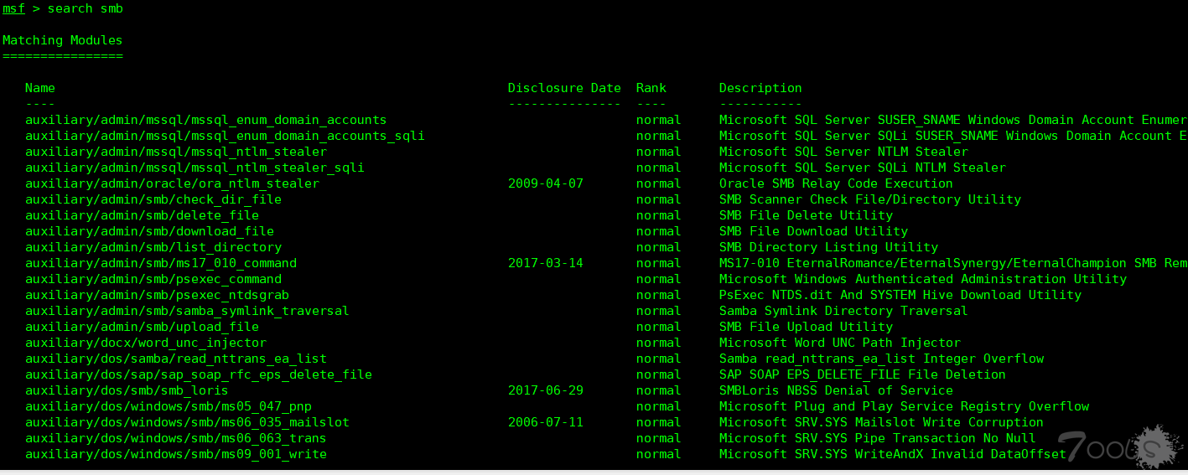
Task: Select auxiliary/dos/smb/smb_loris module name
Action: pyautogui.click(x=127, y=390)
